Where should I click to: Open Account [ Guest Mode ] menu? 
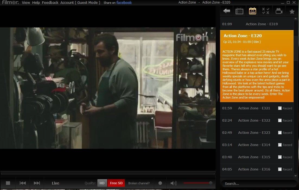click(x=80, y=2)
